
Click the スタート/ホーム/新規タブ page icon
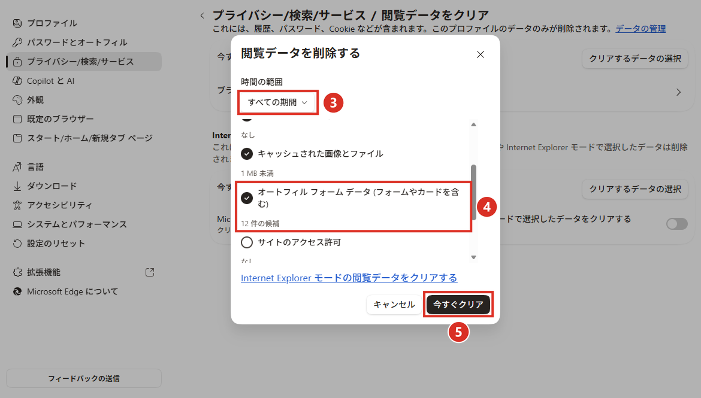pyautogui.click(x=17, y=138)
